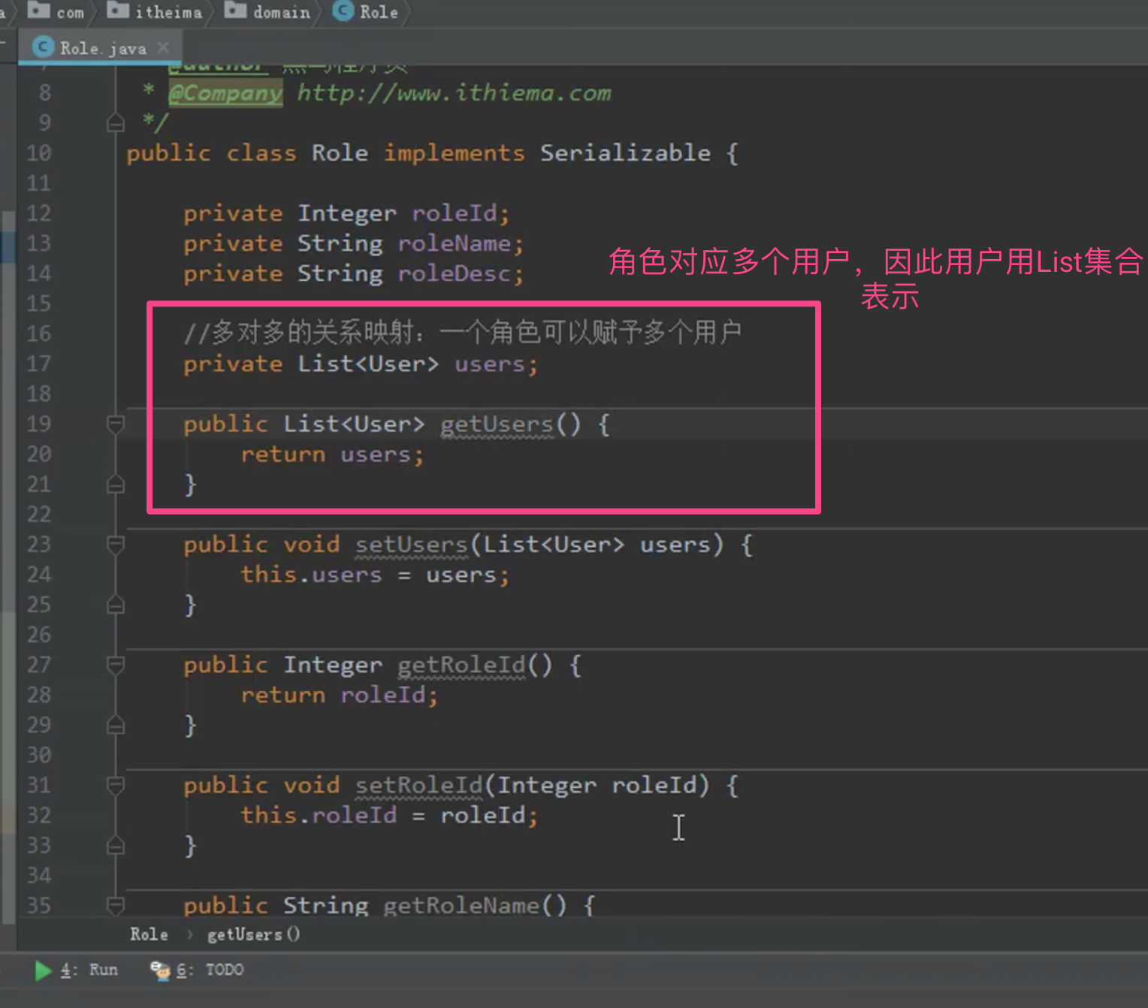Click 'return roleId;' on line 28
This screenshot has height=1008, width=1148.
[x=339, y=695]
